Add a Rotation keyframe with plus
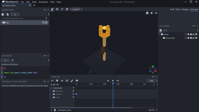The width and height of the screenshot is (199, 112). click(x=73, y=91)
